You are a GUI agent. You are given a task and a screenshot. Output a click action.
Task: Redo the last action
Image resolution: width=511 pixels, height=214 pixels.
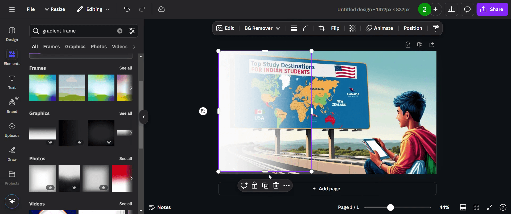coord(142,9)
